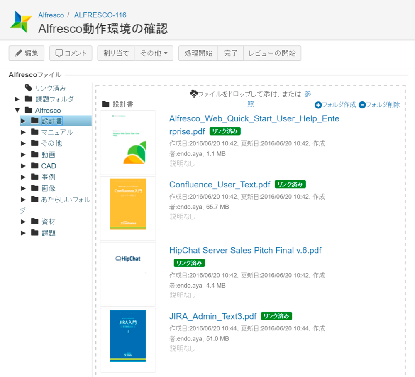Click the folder icon beside その他 in tree
Image resolution: width=415 pixels, height=377 pixels.
(x=35, y=143)
